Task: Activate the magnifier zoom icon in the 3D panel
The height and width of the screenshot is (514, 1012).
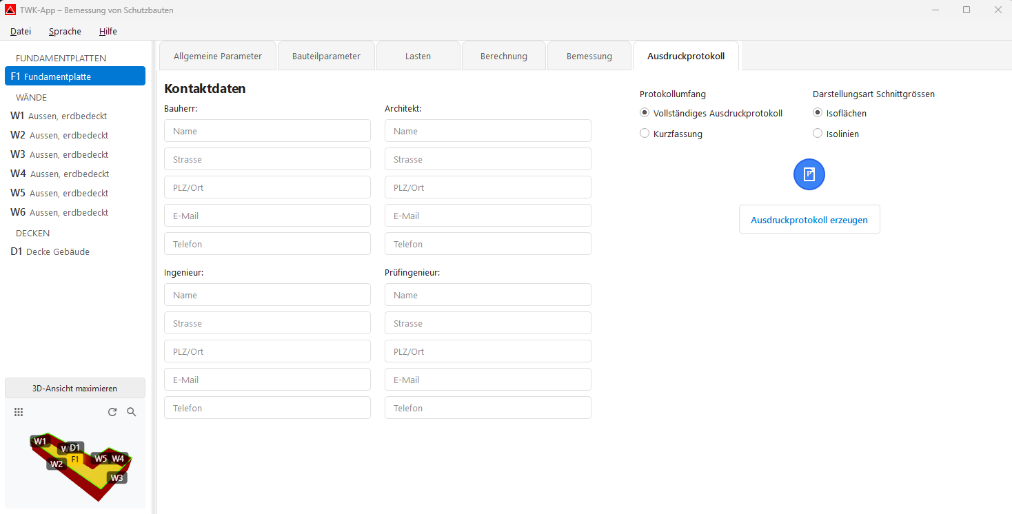Action: click(132, 412)
